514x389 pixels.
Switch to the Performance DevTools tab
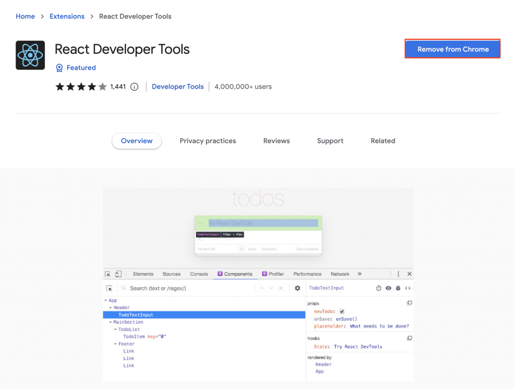[x=307, y=274]
